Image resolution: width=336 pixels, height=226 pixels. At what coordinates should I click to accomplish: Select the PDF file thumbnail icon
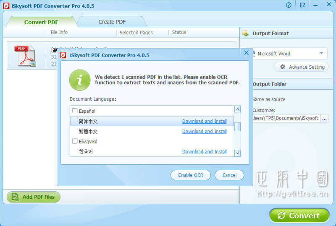25,56
